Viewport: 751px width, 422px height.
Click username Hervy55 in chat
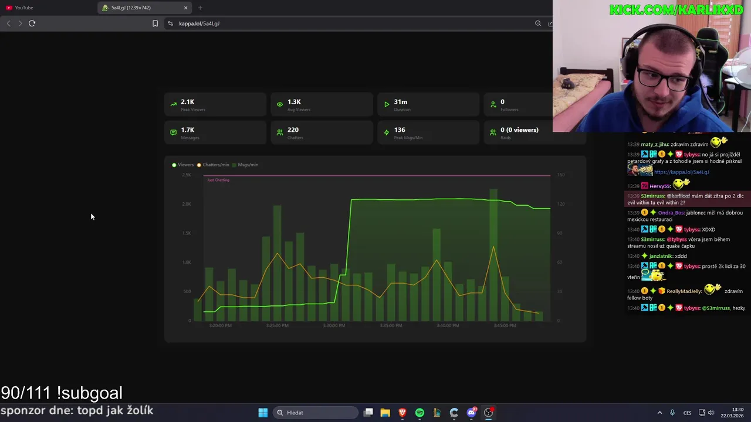coord(659,186)
